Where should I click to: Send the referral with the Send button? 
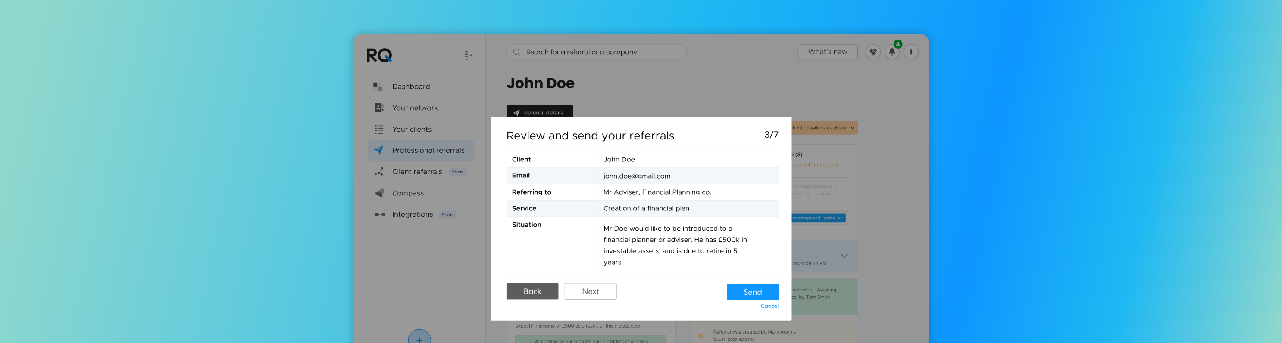(753, 292)
